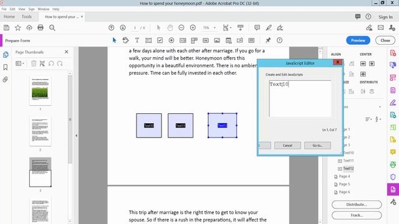This screenshot has width=399, height=224.
Task: Open the fit page options dropdown
Action: click(x=227, y=27)
